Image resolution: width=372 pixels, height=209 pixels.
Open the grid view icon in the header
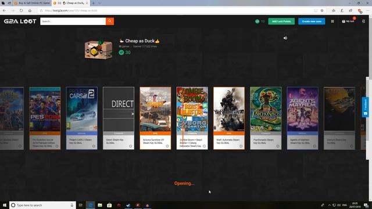[332, 21]
